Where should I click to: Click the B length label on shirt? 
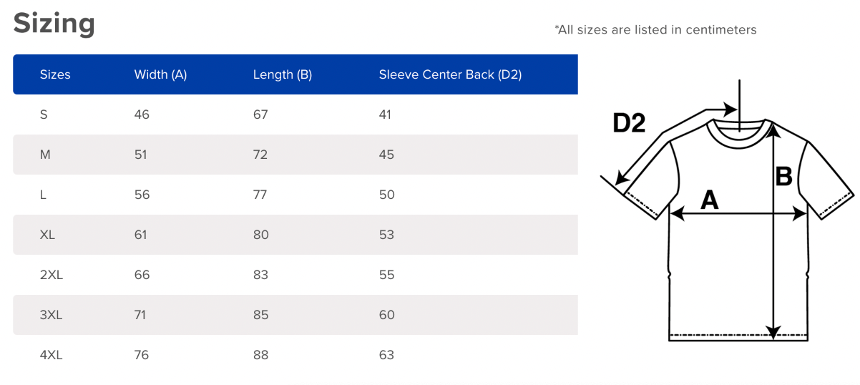coord(784,176)
